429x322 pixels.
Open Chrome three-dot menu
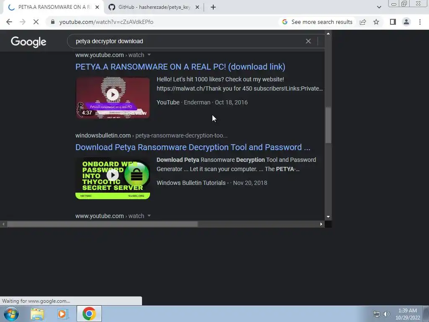pos(420,22)
